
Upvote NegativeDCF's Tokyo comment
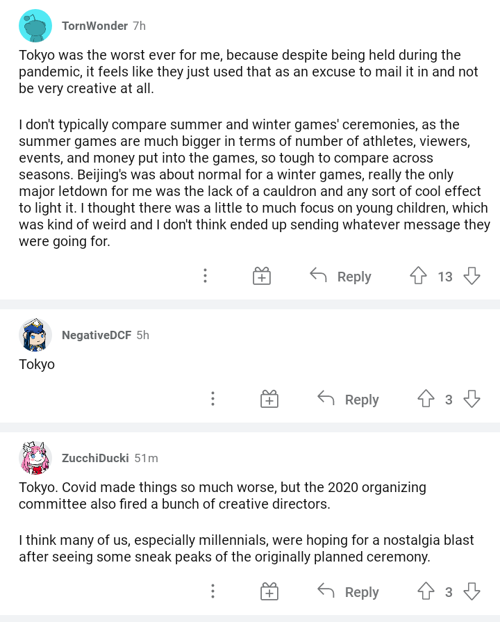pyautogui.click(x=425, y=400)
